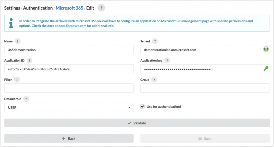
Task: Focus the empty Filter input field
Action: 69,88
